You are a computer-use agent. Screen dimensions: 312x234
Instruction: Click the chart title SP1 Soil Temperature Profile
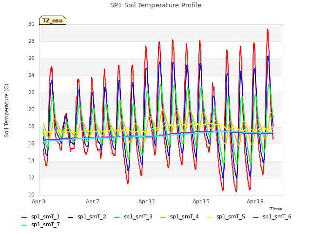pyautogui.click(x=156, y=5)
